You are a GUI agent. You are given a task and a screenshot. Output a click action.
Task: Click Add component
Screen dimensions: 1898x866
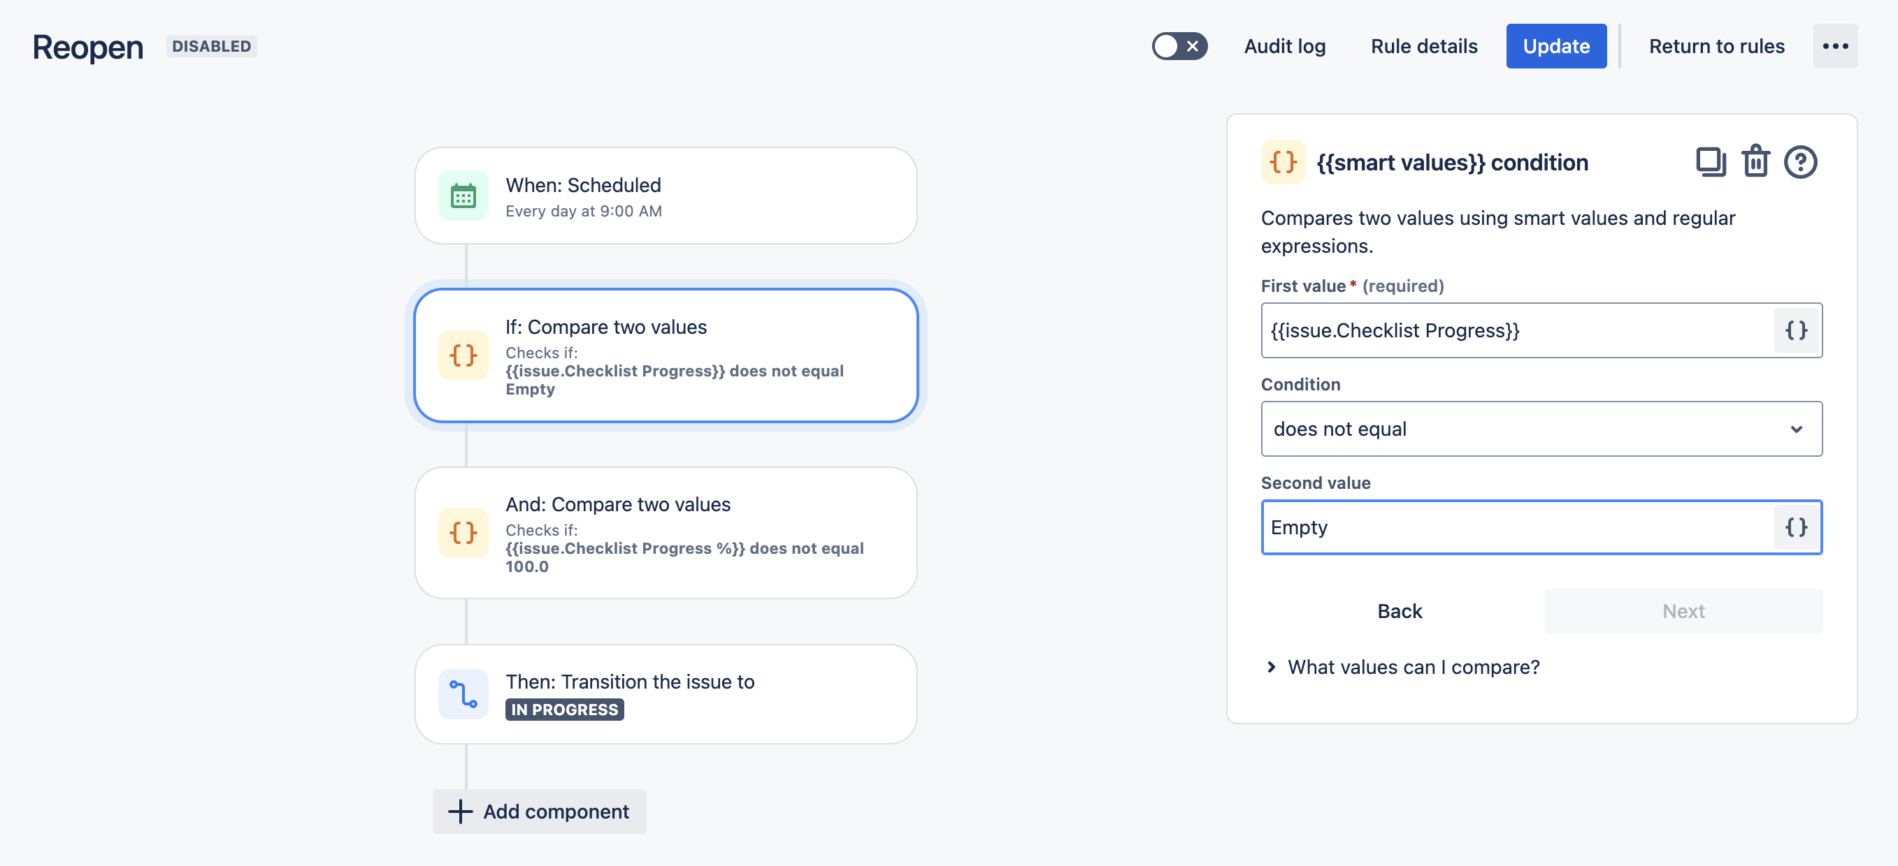tap(539, 812)
